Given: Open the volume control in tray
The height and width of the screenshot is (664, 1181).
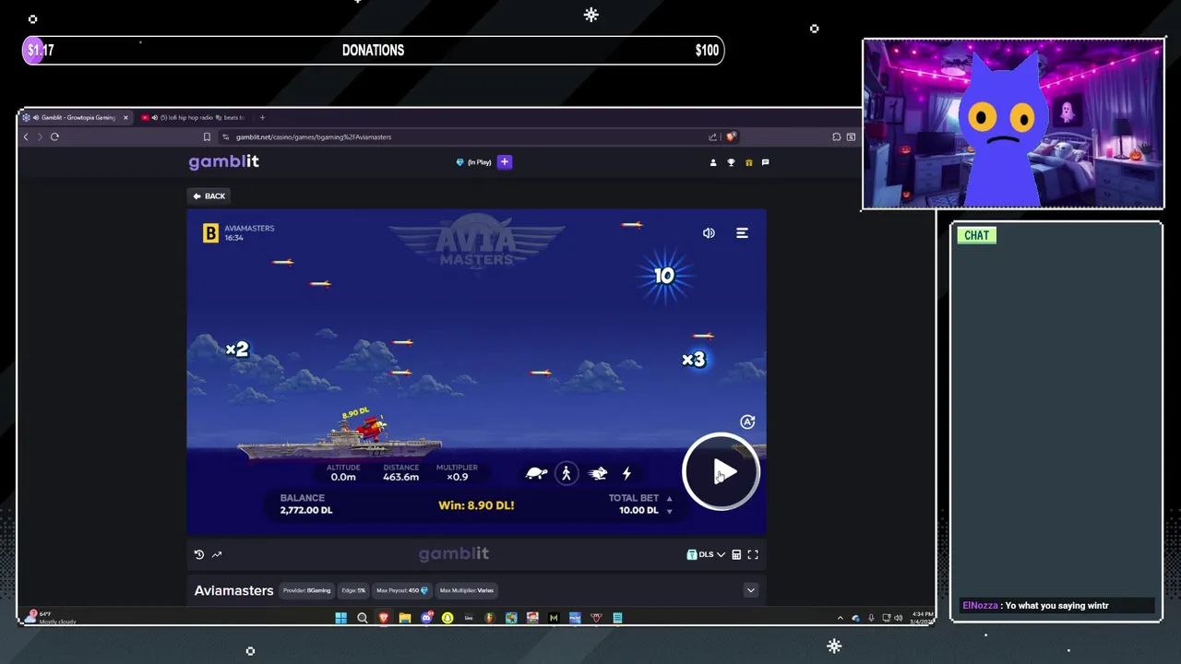Looking at the screenshot, I should pyautogui.click(x=898, y=618).
